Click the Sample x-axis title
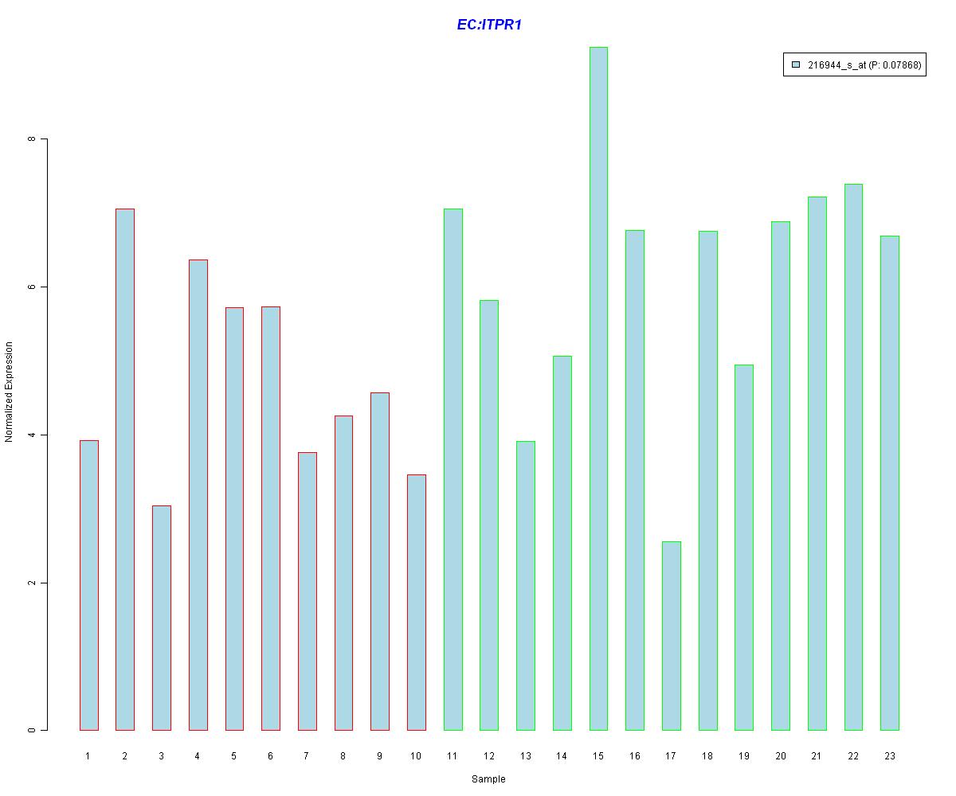 click(x=488, y=779)
